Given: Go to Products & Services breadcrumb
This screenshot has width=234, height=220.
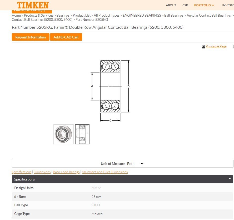Looking at the screenshot, I should tap(38, 15).
